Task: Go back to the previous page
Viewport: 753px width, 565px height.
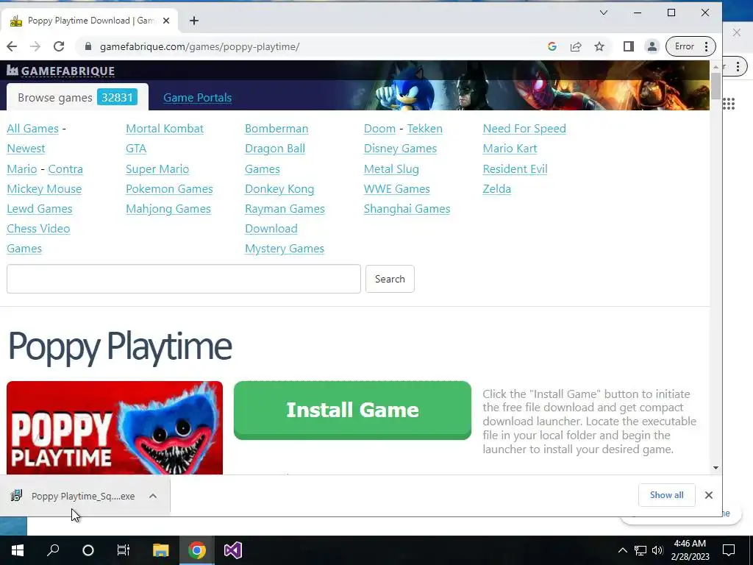Action: (x=12, y=46)
